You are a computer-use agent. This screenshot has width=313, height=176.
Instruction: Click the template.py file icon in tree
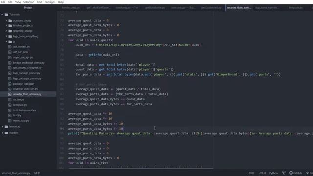10,105
